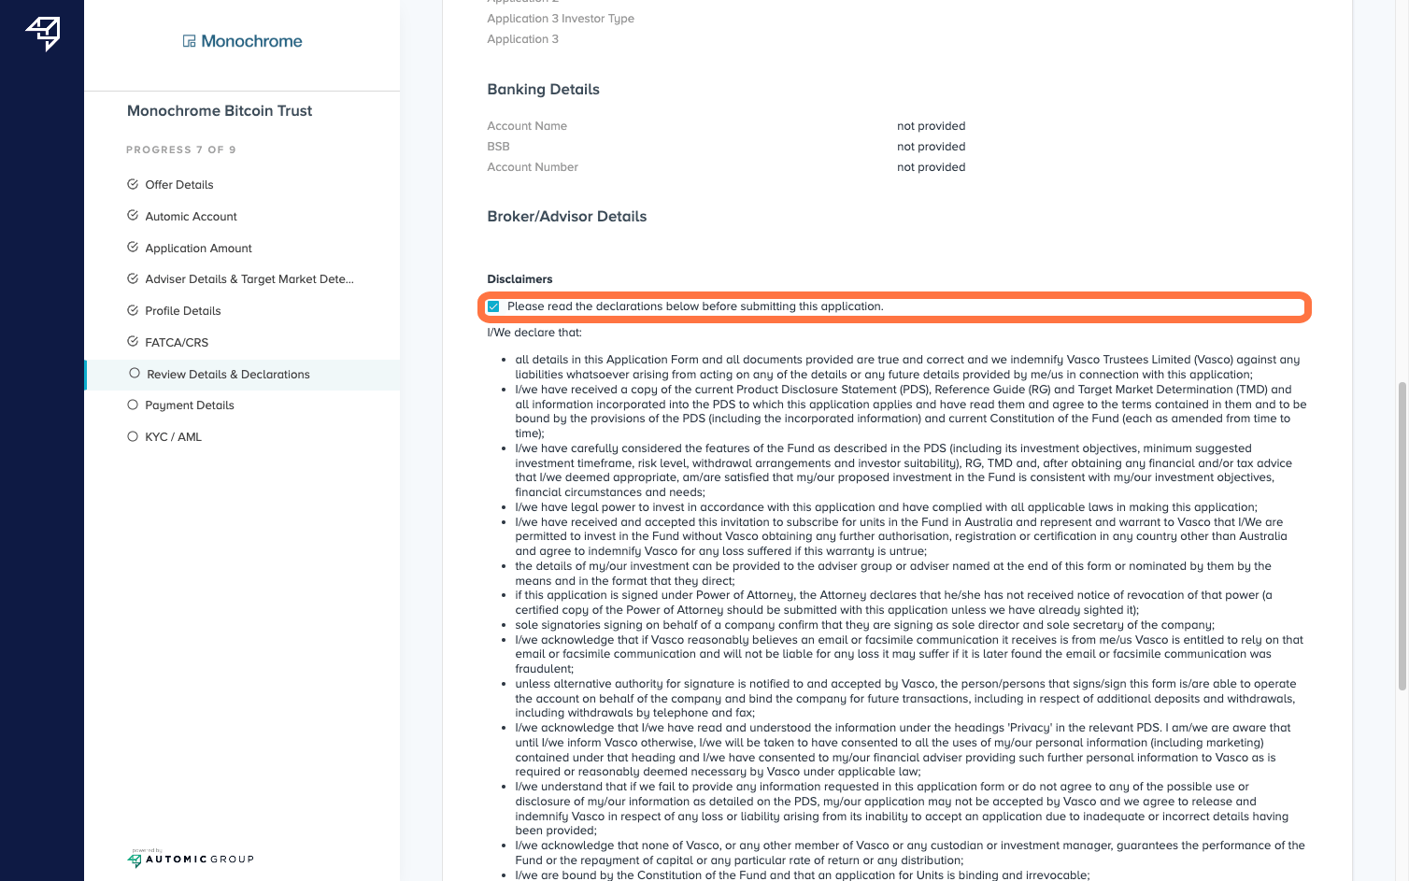Open the Offer Details step
Screen dimensions: 1409x881
pos(179,185)
